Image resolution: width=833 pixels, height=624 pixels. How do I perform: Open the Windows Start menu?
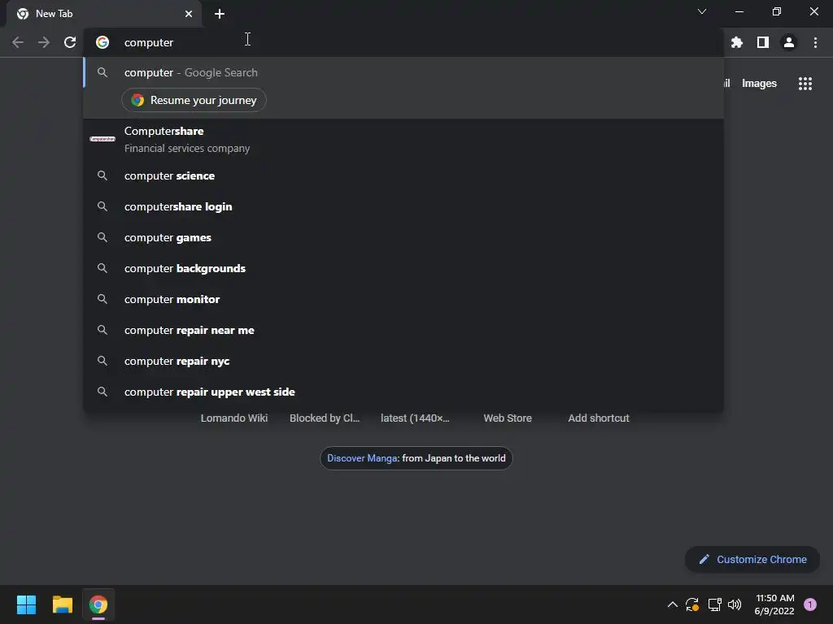(x=26, y=604)
